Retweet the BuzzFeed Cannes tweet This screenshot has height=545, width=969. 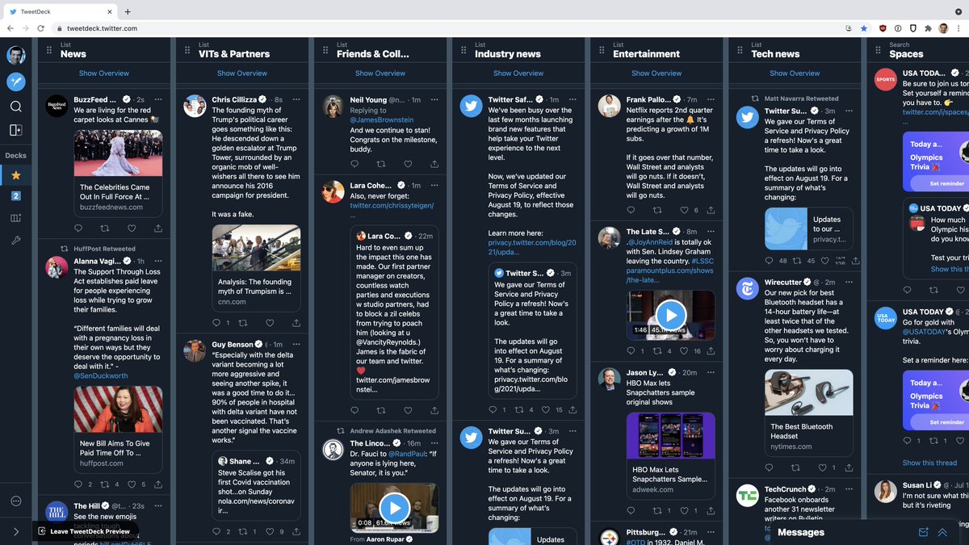tap(105, 228)
